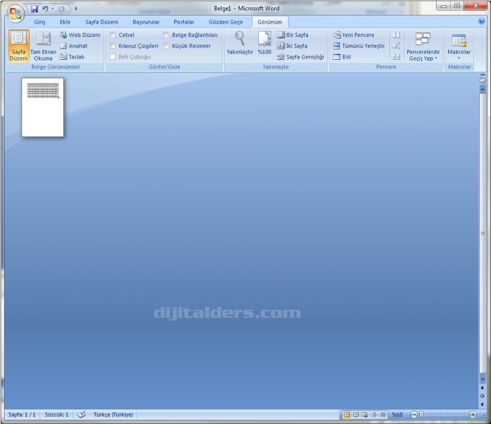This screenshot has height=424, width=491.
Task: Switch to Taslak draft view
Action: click(x=72, y=56)
